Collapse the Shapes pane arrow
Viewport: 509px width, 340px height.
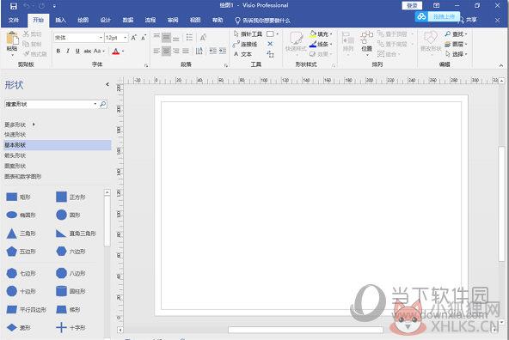coord(107,85)
